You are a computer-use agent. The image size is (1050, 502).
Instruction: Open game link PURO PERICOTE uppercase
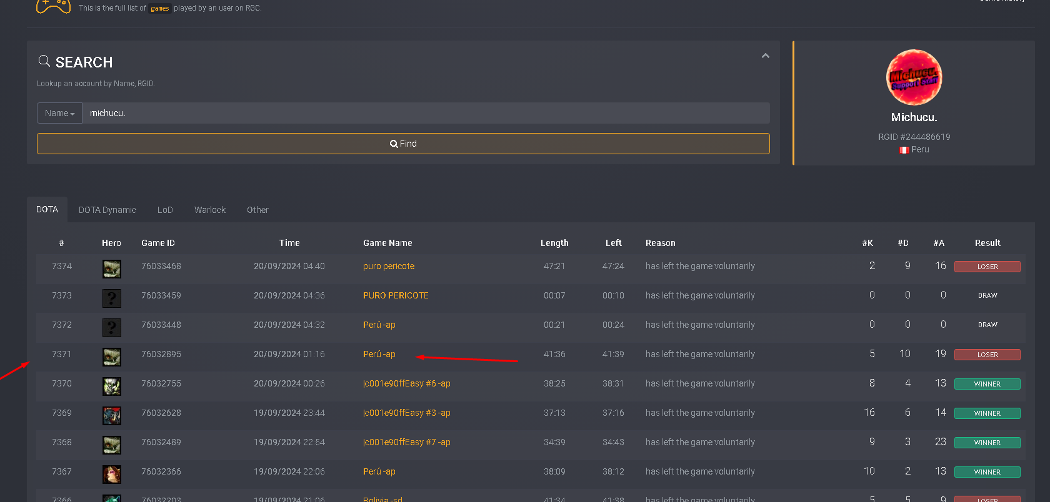[396, 295]
